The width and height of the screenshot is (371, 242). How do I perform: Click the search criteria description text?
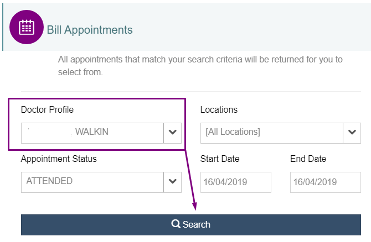(200, 65)
